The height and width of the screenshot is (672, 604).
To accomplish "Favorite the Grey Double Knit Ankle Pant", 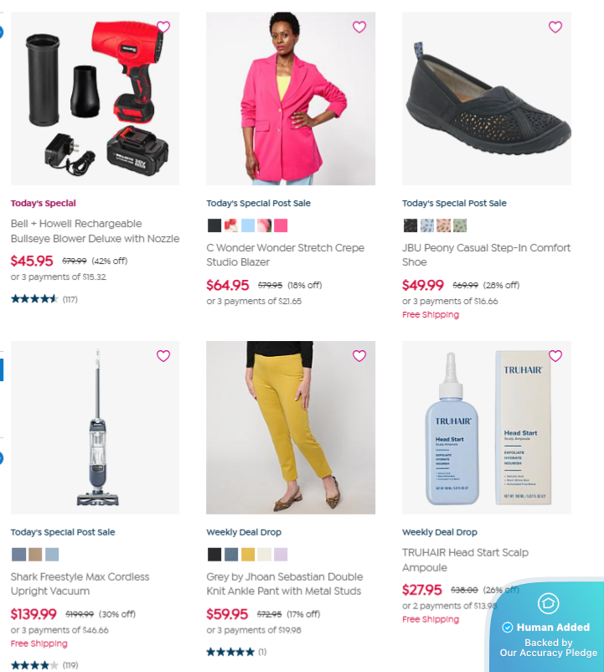I will (x=359, y=356).
